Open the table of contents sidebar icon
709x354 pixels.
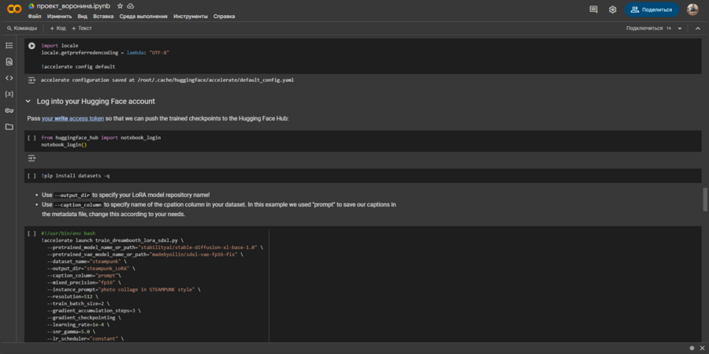[9, 45]
